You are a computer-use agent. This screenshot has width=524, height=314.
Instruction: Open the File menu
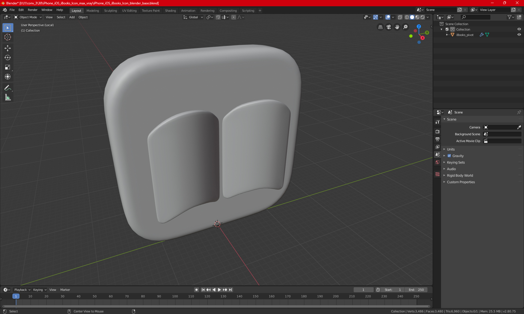click(x=12, y=10)
